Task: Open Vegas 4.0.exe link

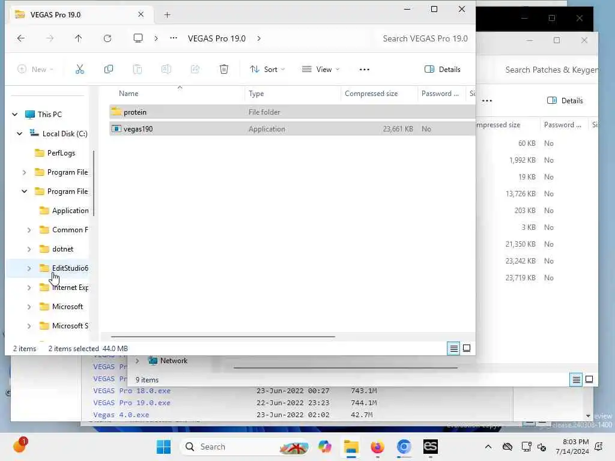Action: pyautogui.click(x=121, y=415)
